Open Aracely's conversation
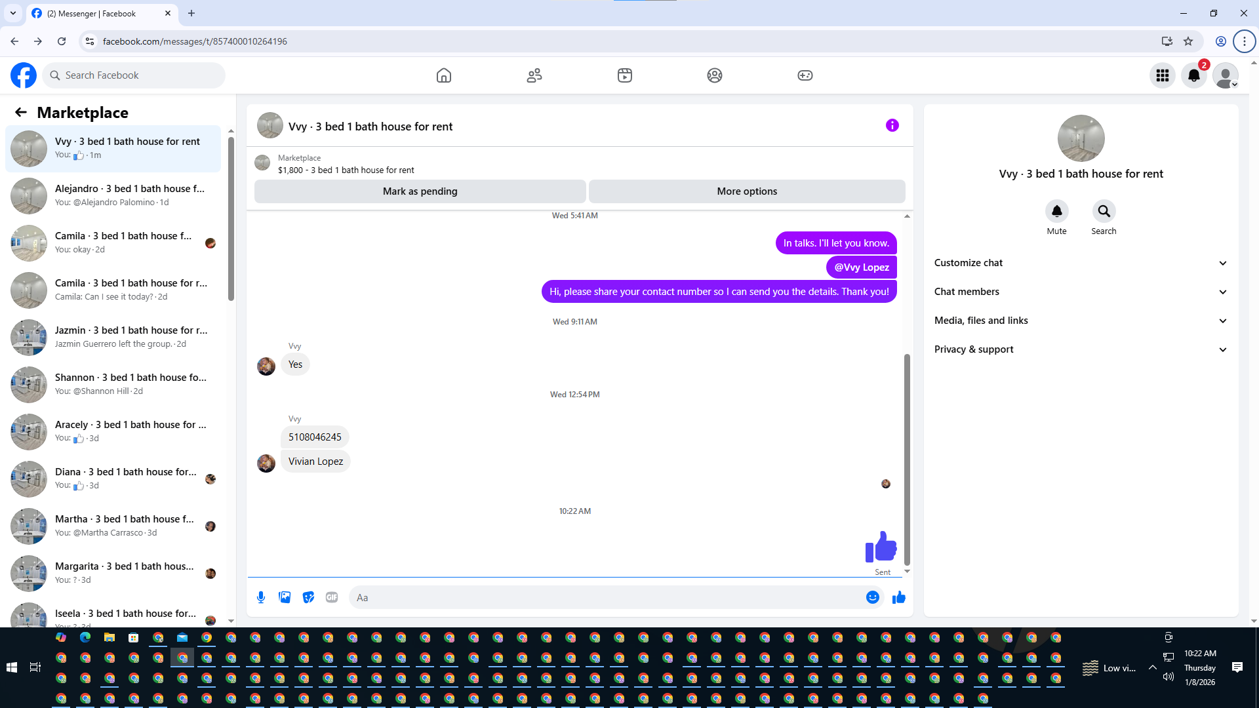Image resolution: width=1259 pixels, height=708 pixels. [x=113, y=432]
